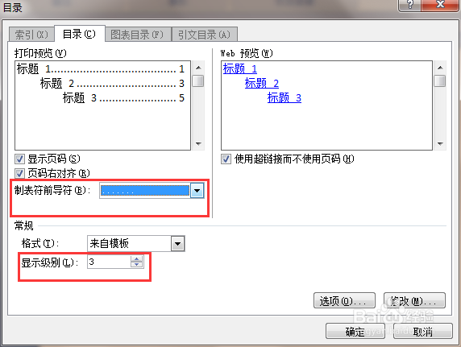Toggle the 页码右对齐 checkbox
The image size is (461, 347).
click(19, 173)
